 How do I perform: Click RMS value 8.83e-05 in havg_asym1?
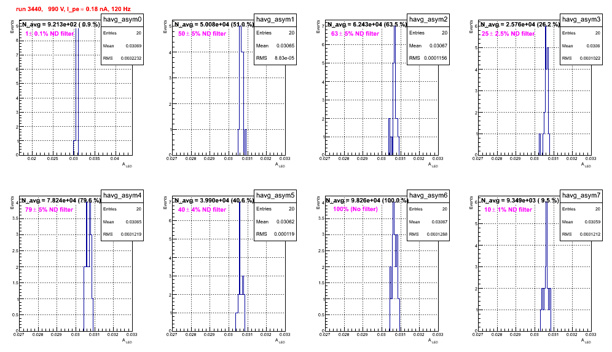click(x=284, y=58)
